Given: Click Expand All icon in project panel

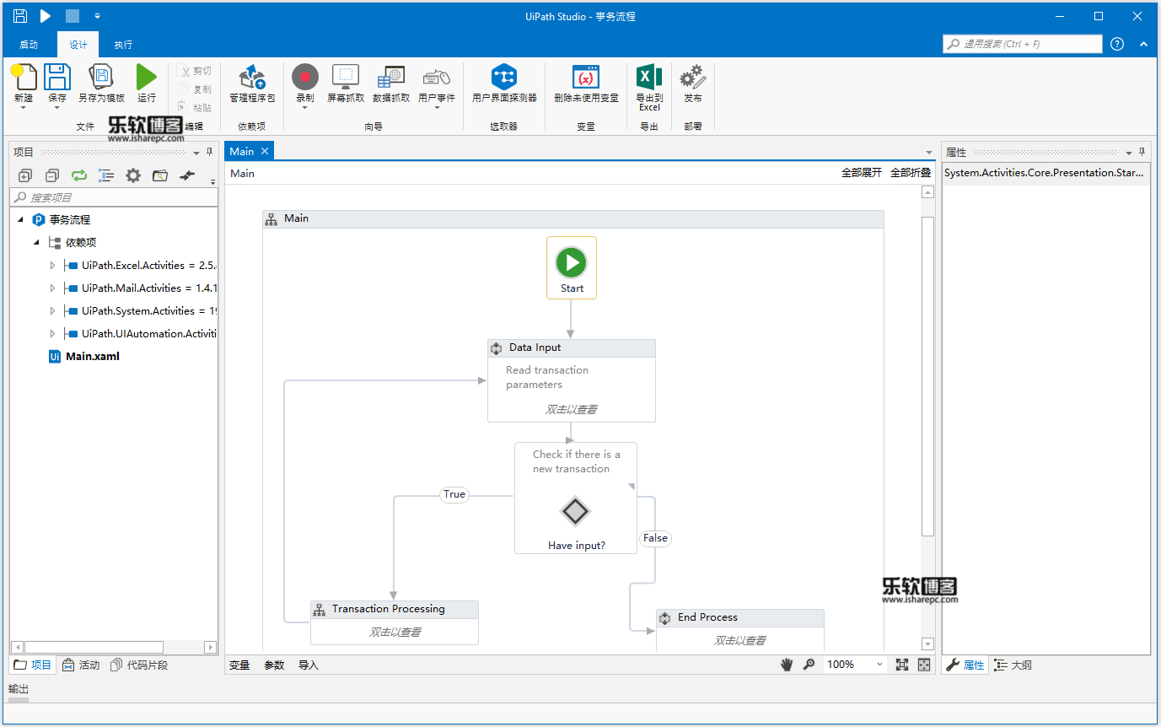Looking at the screenshot, I should (25, 175).
